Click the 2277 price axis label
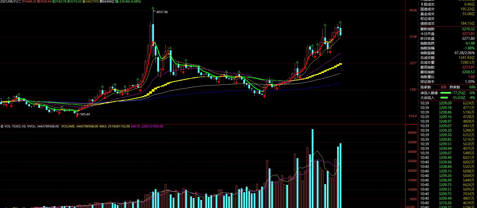The width and height of the screenshot is (477, 208). pos(413,63)
